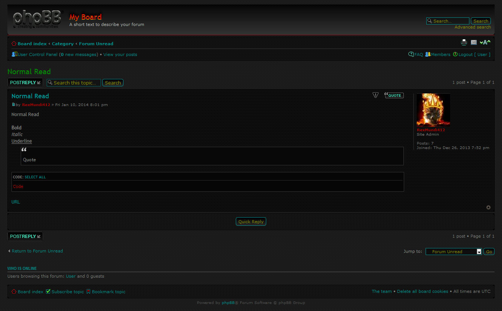502x311 pixels.
Task: Decrease font size with the down chevron
Action: tap(481, 42)
